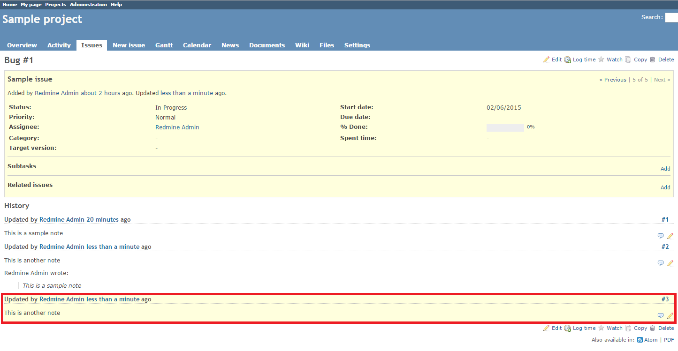678x351 pixels.
Task: Click the bottom Delete trash icon
Action: [x=652, y=328]
